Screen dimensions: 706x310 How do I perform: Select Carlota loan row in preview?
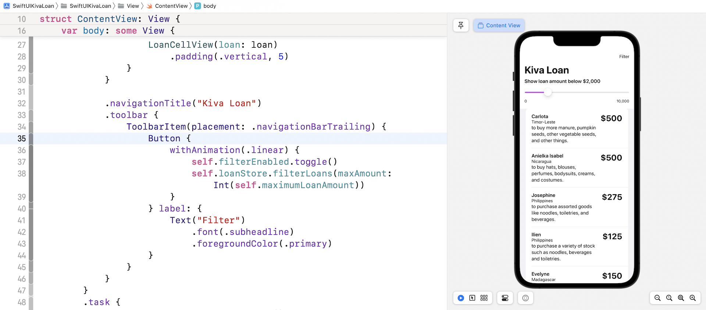tap(577, 129)
